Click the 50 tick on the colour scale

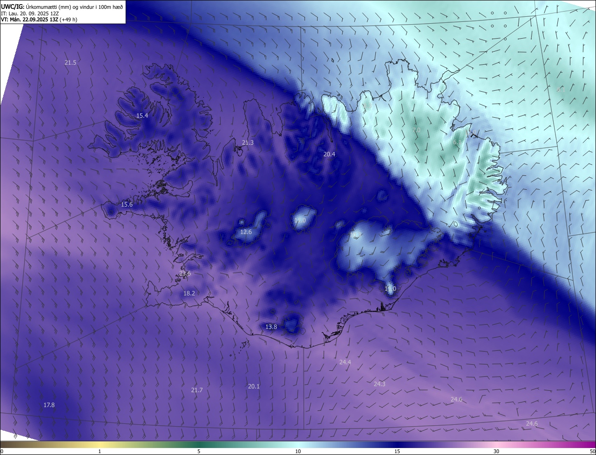tap(592, 451)
